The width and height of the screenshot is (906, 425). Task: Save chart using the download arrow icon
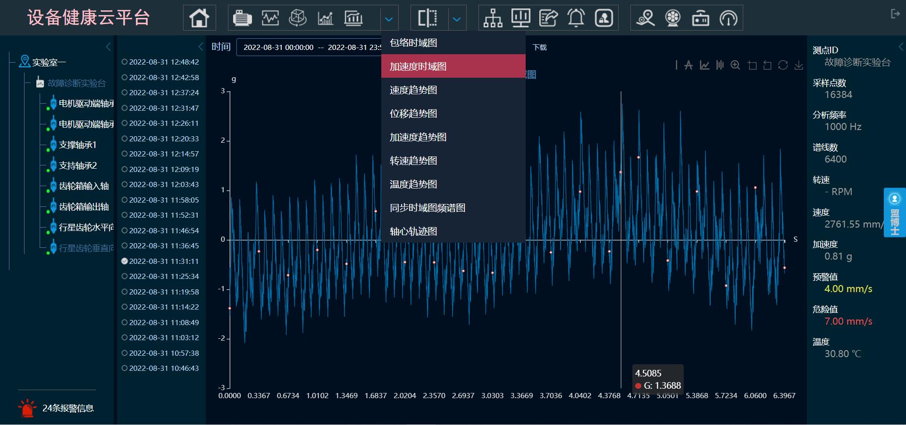[798, 65]
